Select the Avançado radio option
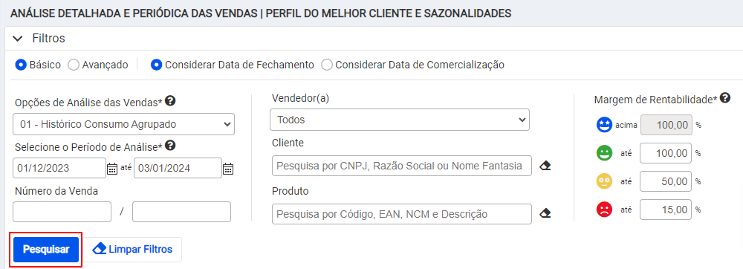 (73, 65)
